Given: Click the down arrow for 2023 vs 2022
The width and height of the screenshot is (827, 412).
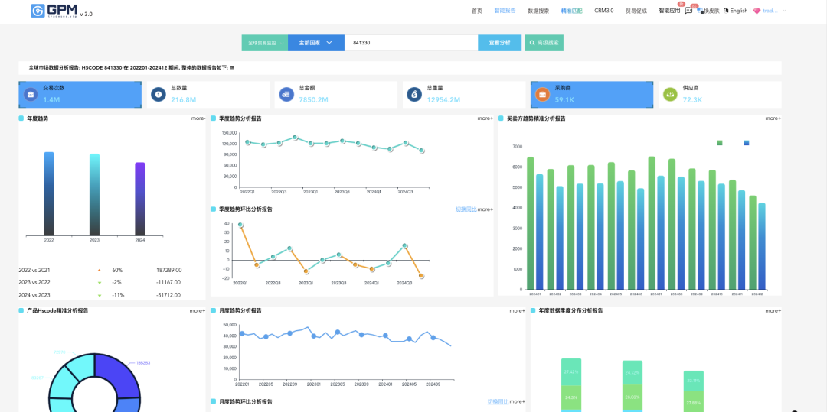Looking at the screenshot, I should click(x=99, y=283).
